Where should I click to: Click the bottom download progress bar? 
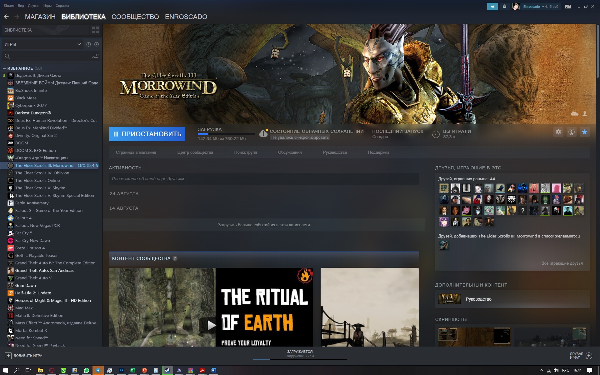tap(300, 359)
